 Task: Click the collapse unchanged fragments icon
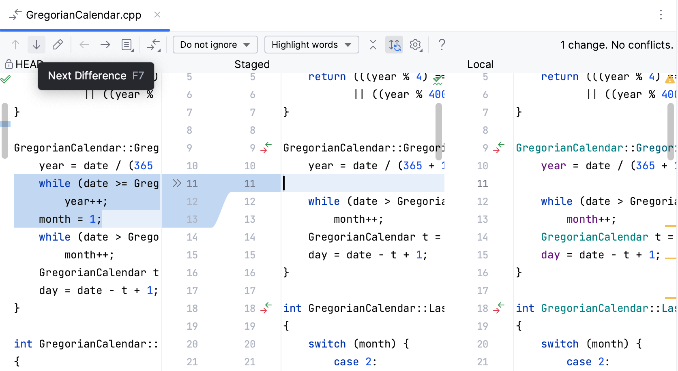pos(153,45)
